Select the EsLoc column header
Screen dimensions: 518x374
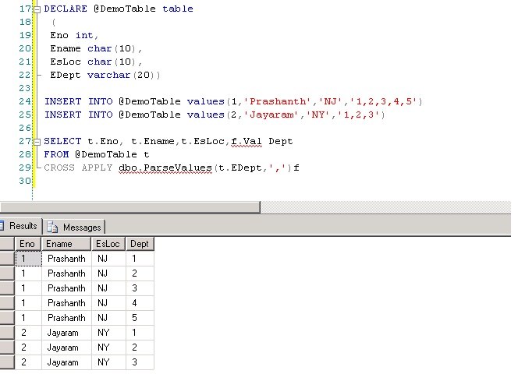pyautogui.click(x=108, y=244)
